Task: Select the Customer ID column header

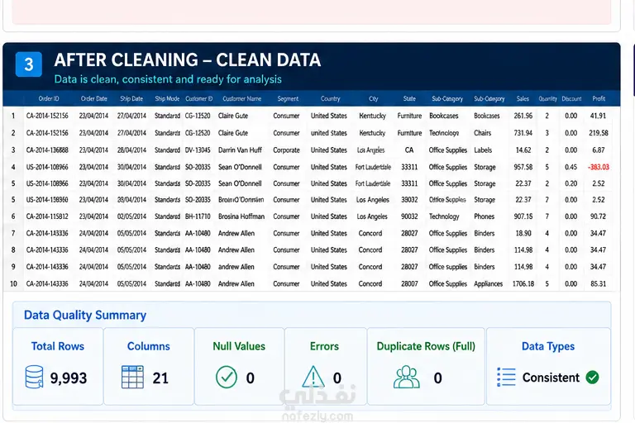Action: pos(198,98)
